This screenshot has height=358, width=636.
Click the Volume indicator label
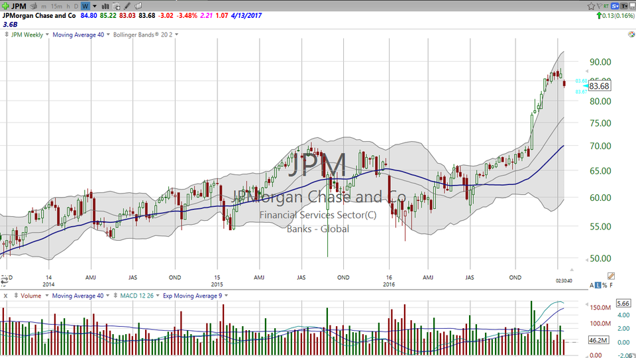(x=31, y=296)
